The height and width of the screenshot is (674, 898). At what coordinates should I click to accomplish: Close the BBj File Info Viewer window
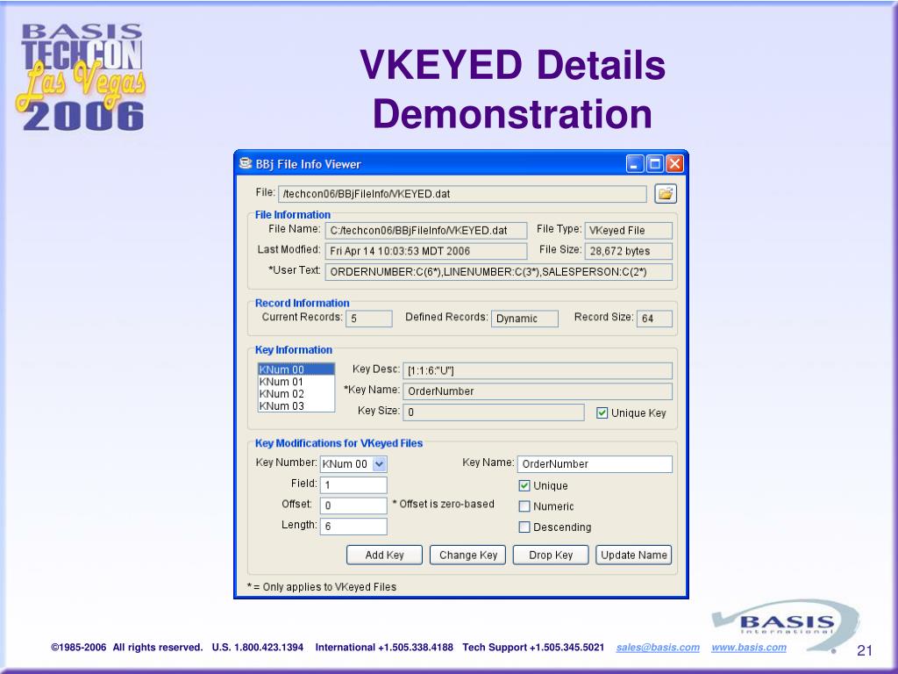click(x=674, y=164)
